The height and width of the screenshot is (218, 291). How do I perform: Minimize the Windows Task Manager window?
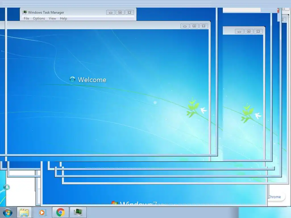click(111, 12)
